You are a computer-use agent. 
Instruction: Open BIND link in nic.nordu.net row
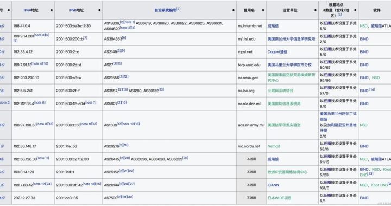[364, 146]
